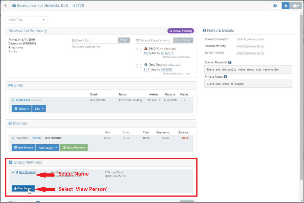
Task: Open the Dirk Nowitzki group member link
Action: coord(27,172)
